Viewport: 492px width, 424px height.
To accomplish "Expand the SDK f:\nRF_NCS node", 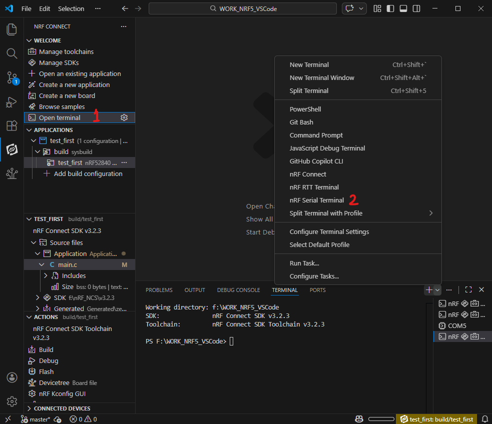I will 38,297.
